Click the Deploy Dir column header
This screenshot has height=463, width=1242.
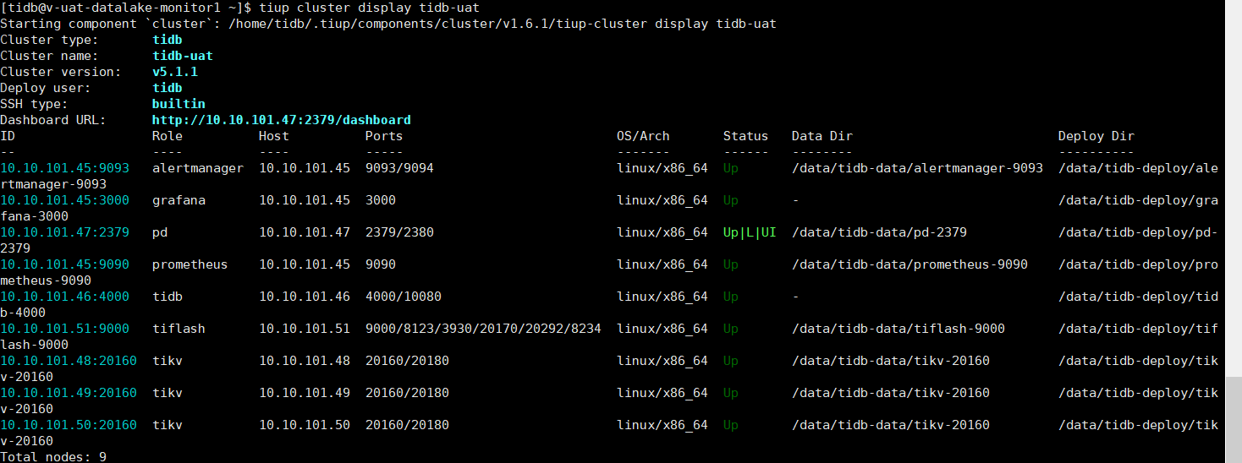[1096, 136]
